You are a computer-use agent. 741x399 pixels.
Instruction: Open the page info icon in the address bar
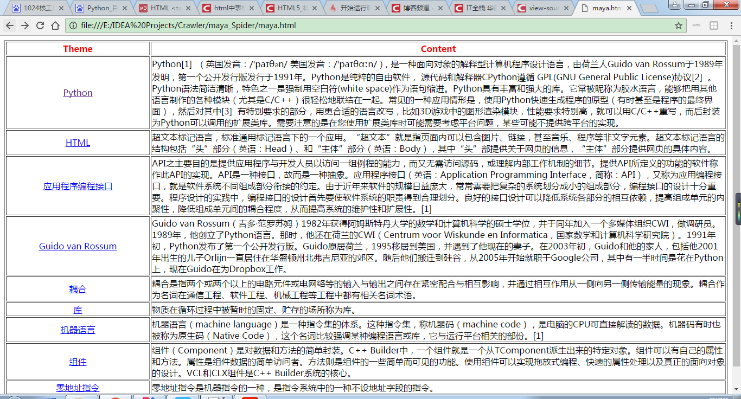point(73,25)
